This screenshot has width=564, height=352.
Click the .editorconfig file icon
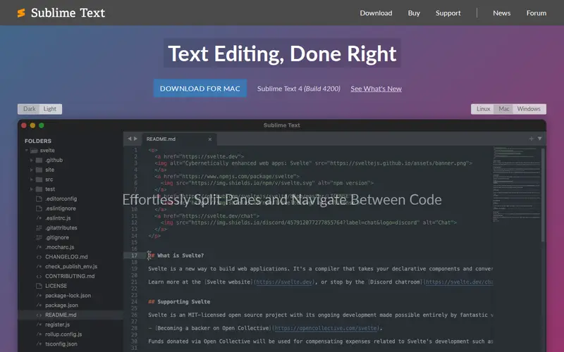click(x=39, y=199)
